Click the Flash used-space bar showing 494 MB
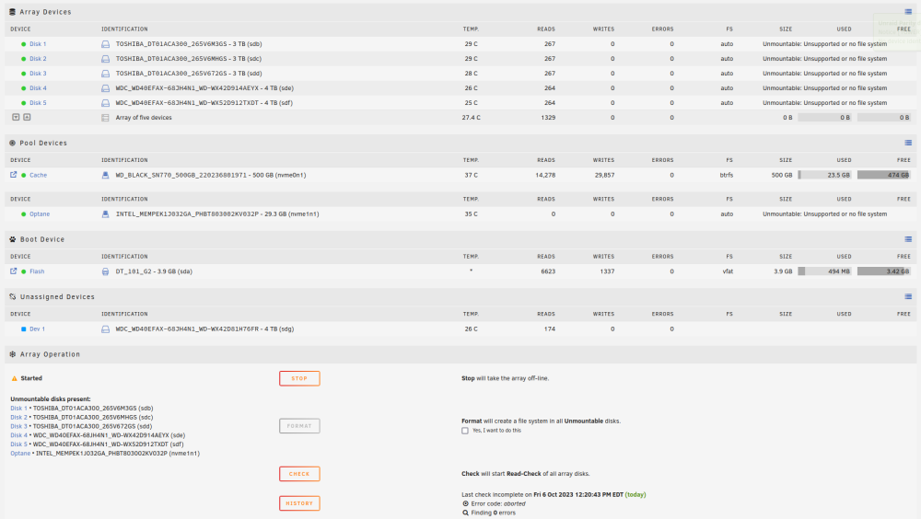921x519 pixels. click(x=824, y=271)
